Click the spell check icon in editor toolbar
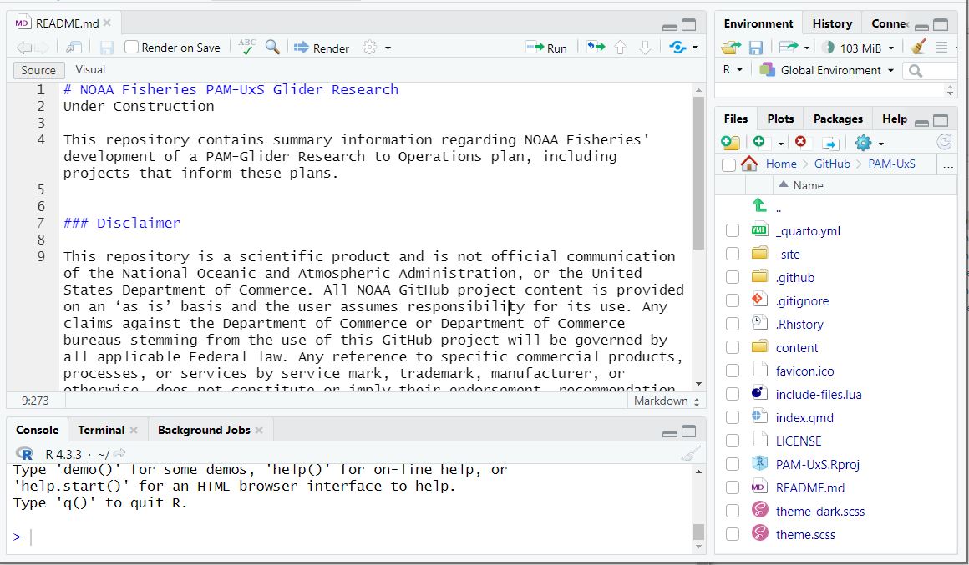Image resolution: width=969 pixels, height=565 pixels. (246, 48)
